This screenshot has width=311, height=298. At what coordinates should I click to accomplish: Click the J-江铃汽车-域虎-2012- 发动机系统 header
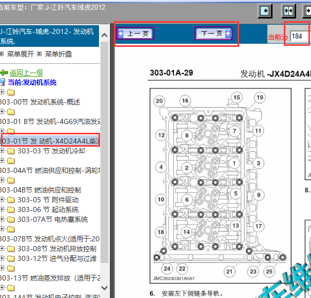point(49,36)
